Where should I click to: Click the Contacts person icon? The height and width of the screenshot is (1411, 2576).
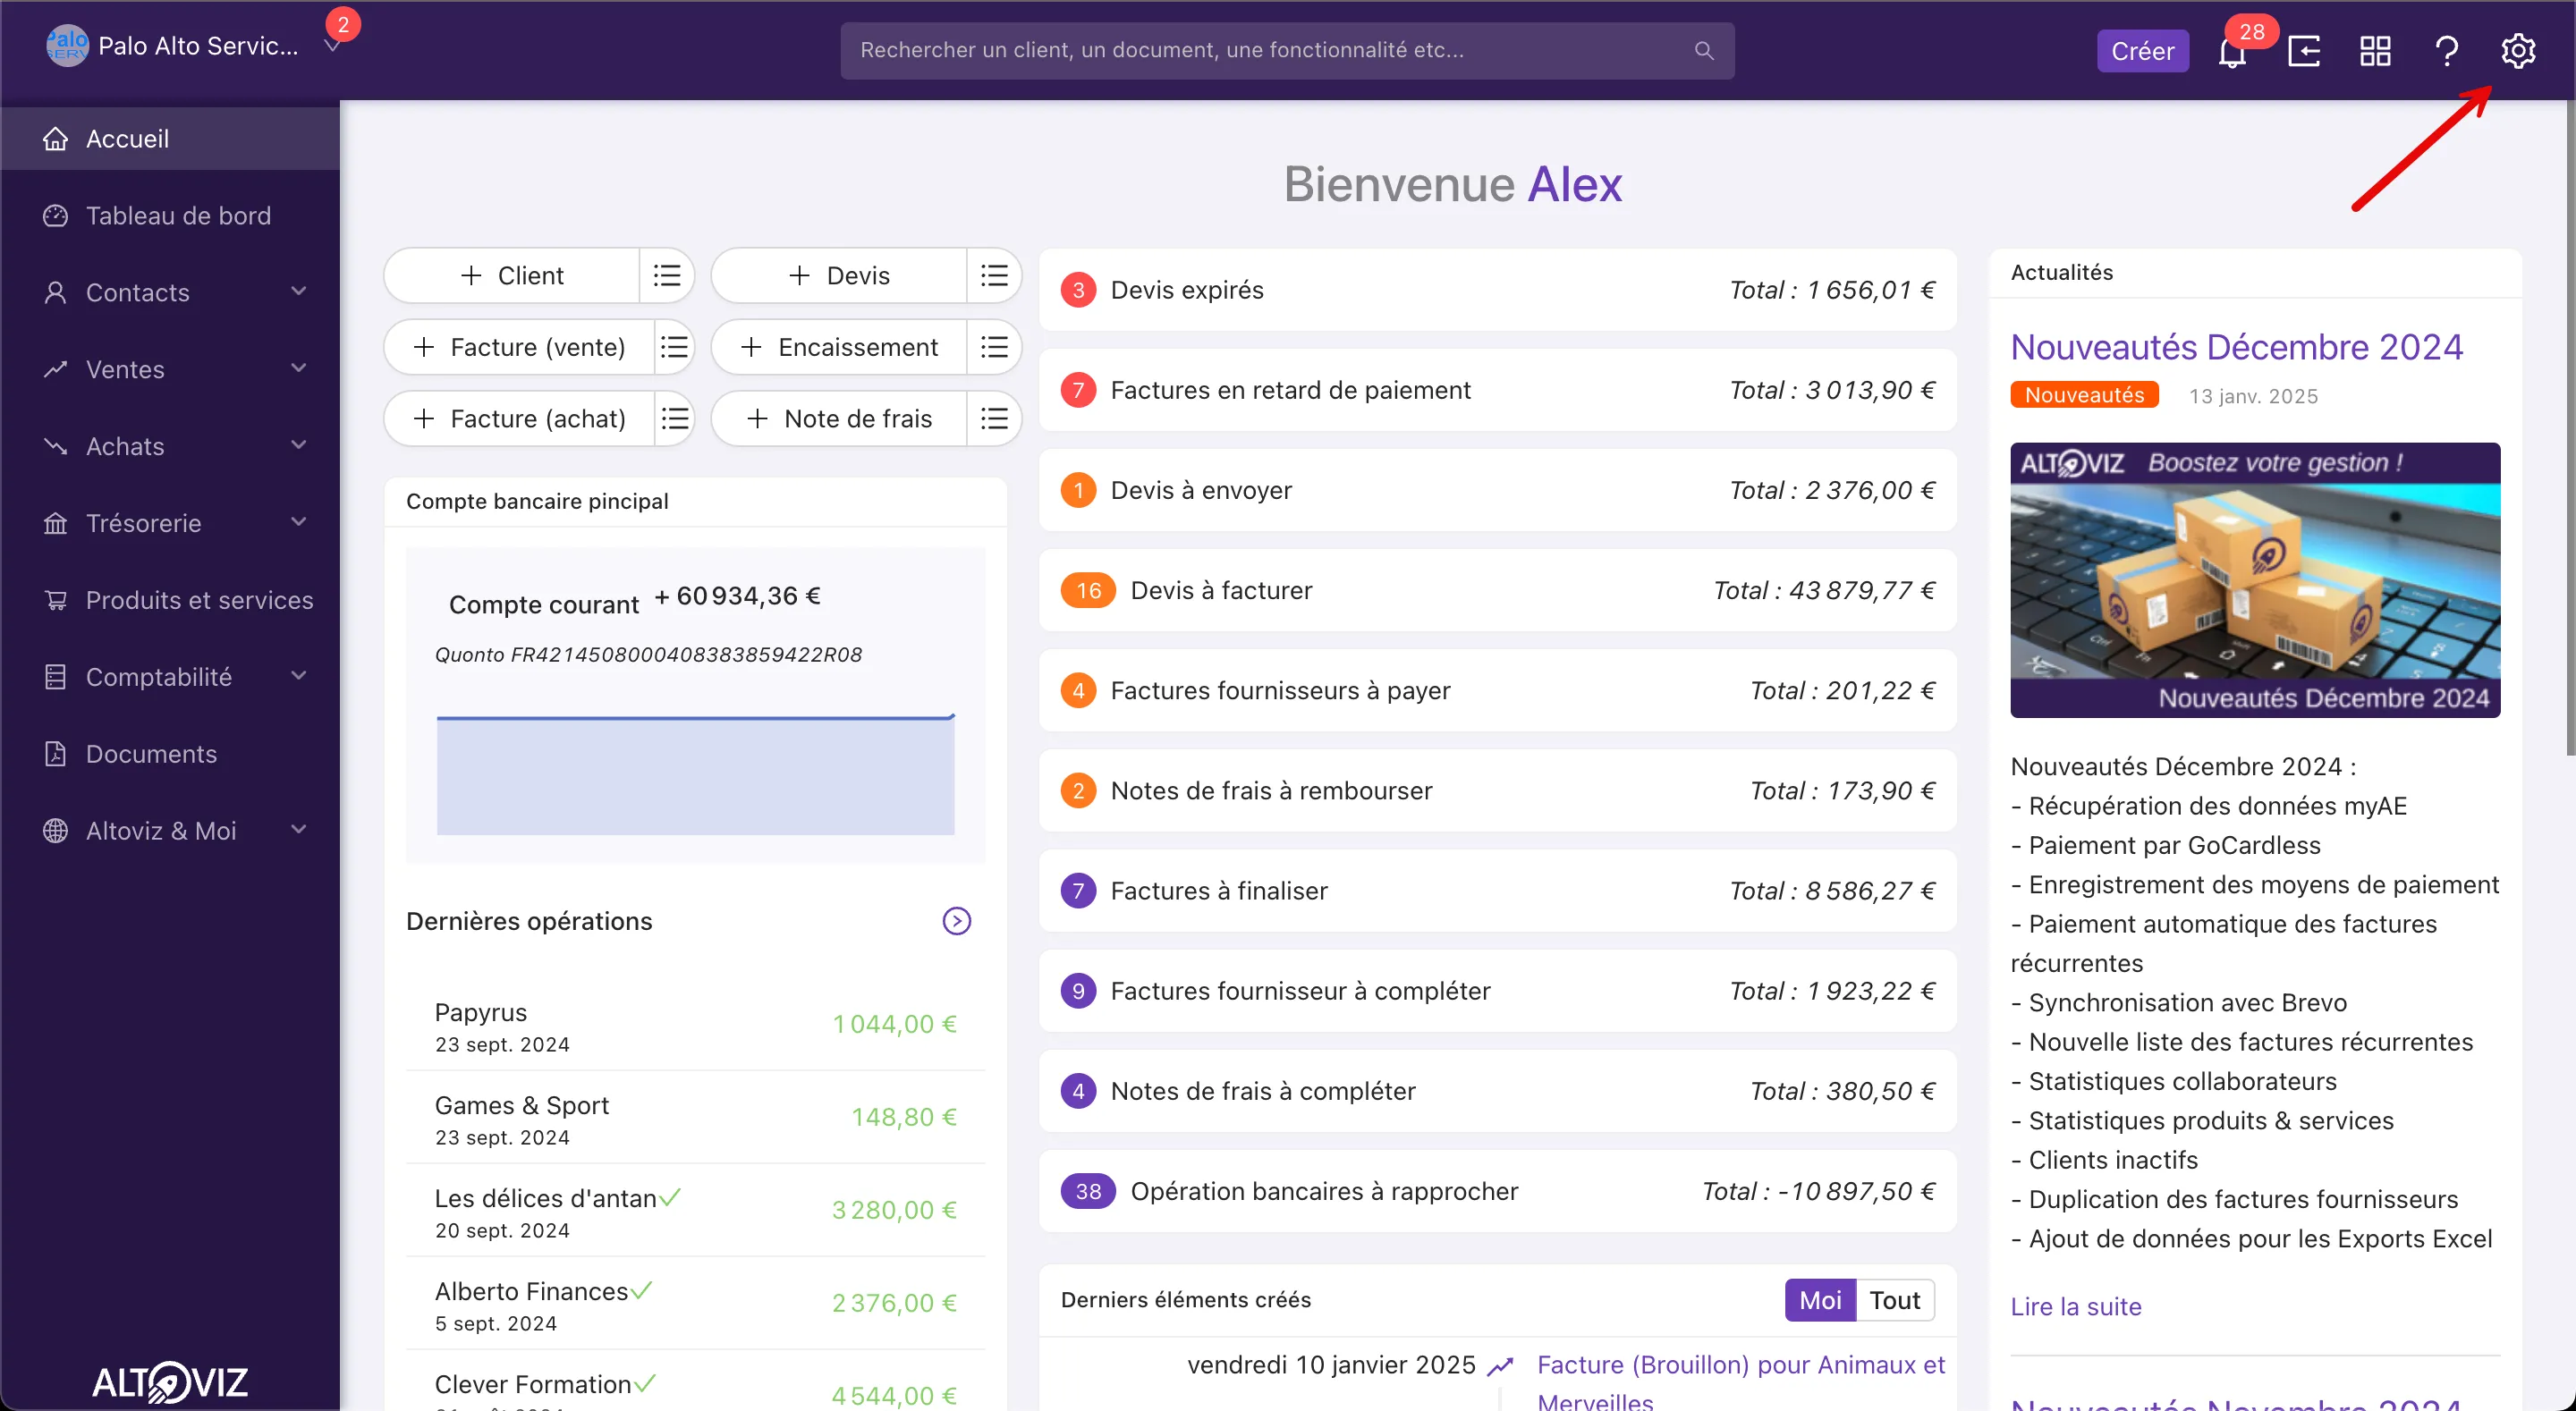point(55,293)
